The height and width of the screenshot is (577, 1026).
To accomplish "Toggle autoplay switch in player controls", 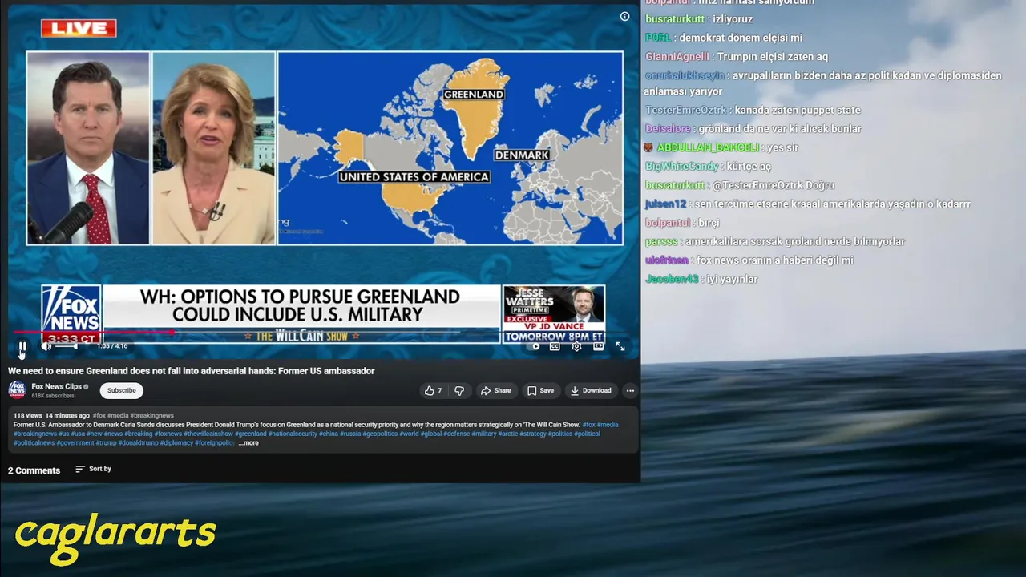I will [x=535, y=346].
